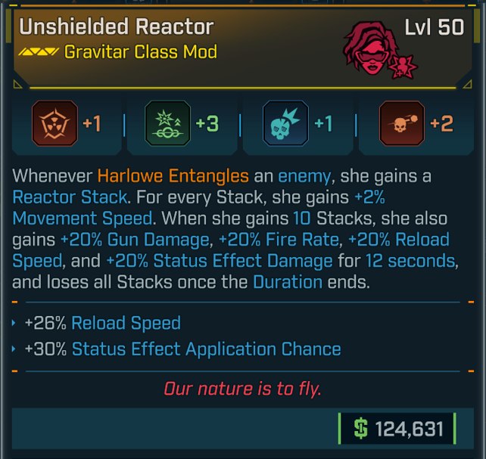
Task: Click the red flavor text quote
Action: [243, 389]
